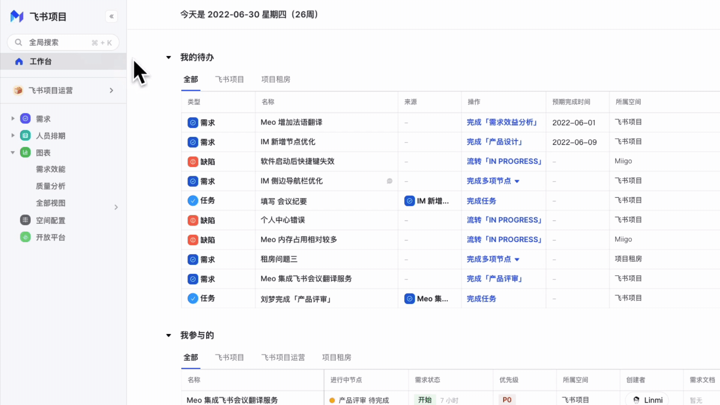Click 完成「产品设计」 action link

[x=495, y=142]
